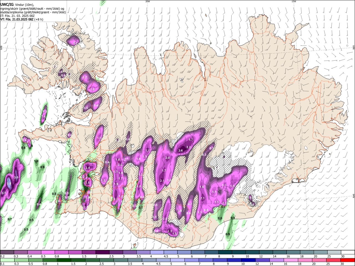Select the pale green first swatch of lower scale
Viewport: 355px width, 266px height.
click(7, 260)
